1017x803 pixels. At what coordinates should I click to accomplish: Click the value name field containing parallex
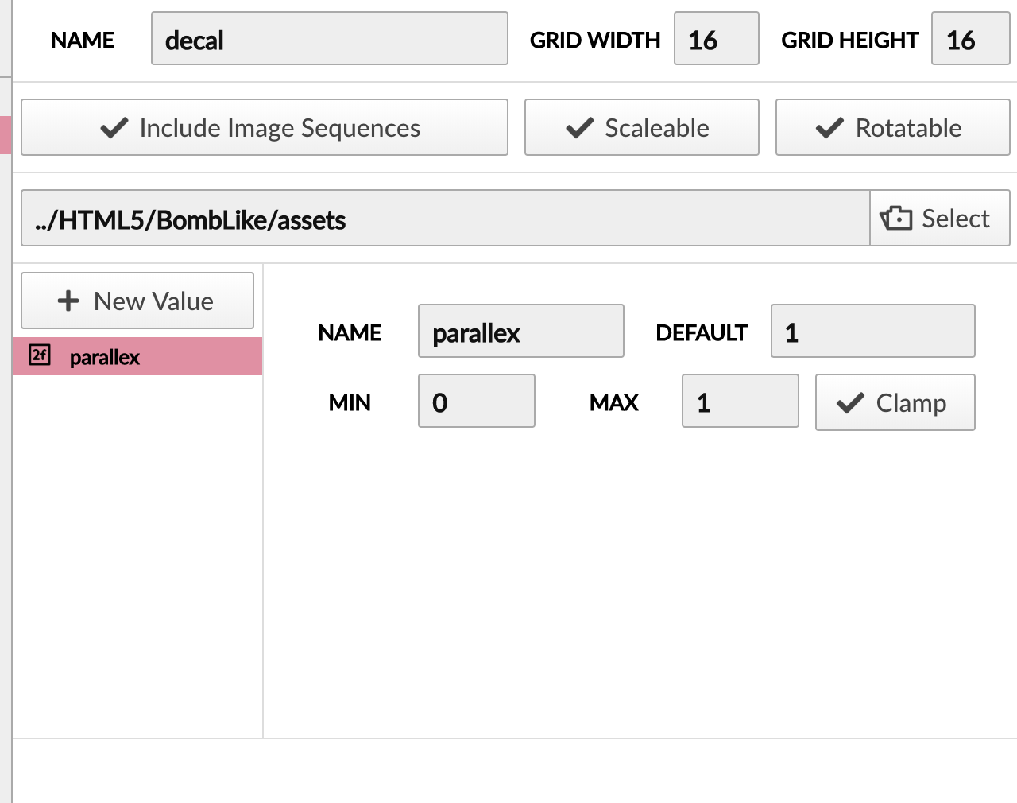click(x=521, y=331)
